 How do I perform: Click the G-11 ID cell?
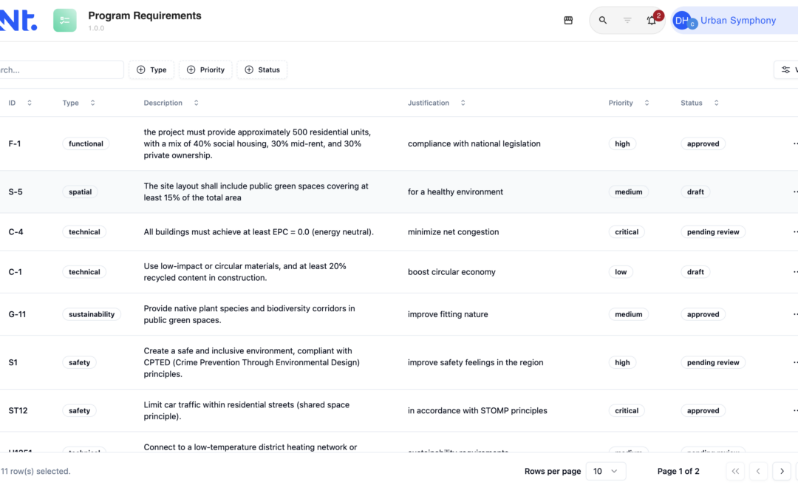coord(17,314)
